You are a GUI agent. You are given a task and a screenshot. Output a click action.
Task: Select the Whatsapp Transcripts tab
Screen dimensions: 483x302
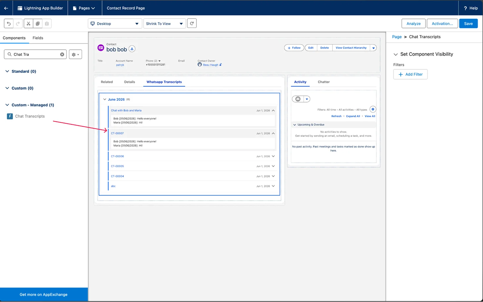tap(164, 82)
